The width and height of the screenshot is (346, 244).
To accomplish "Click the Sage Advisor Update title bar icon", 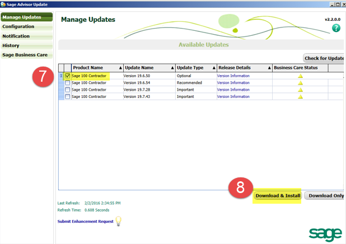I will 3,4.
